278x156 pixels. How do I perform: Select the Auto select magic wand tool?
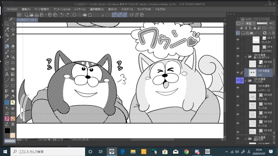pyautogui.click(x=13, y=35)
